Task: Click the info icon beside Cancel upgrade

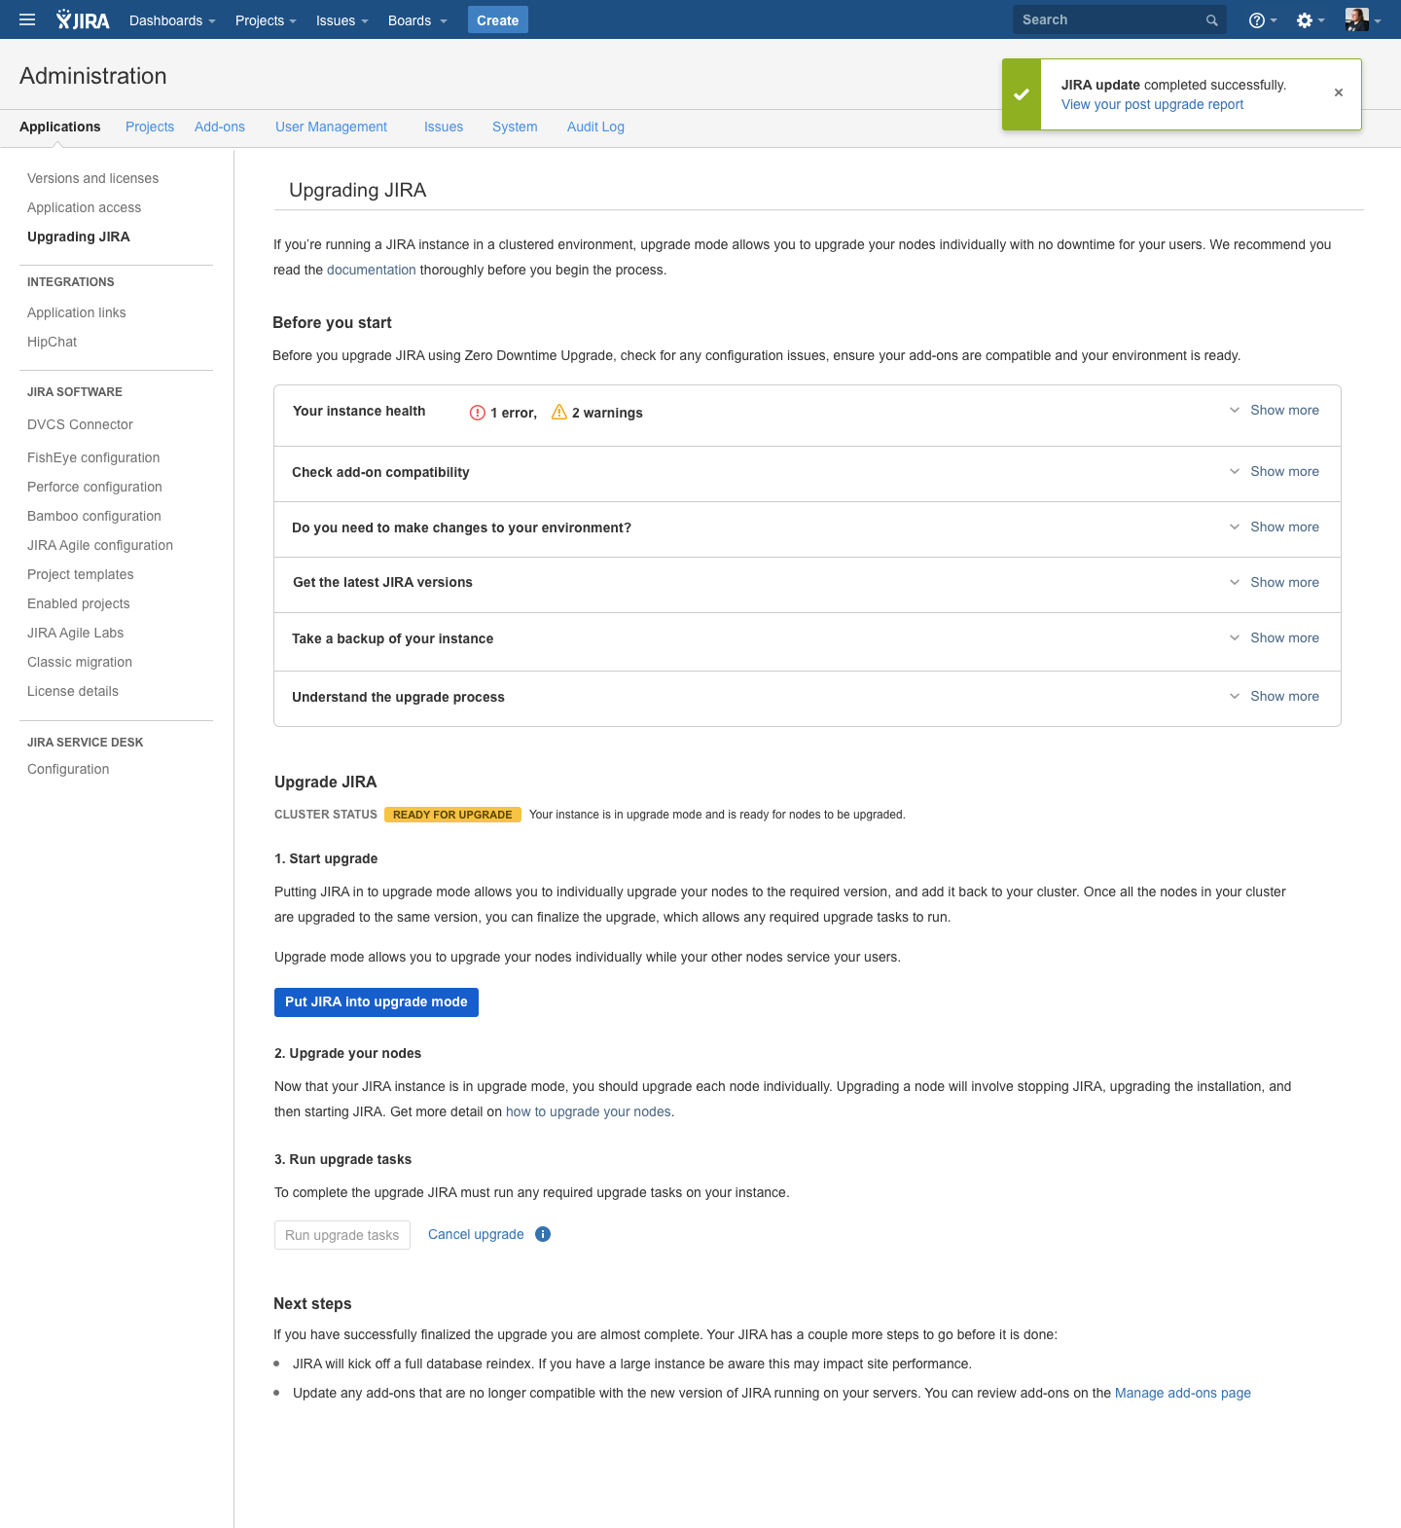Action: click(543, 1234)
